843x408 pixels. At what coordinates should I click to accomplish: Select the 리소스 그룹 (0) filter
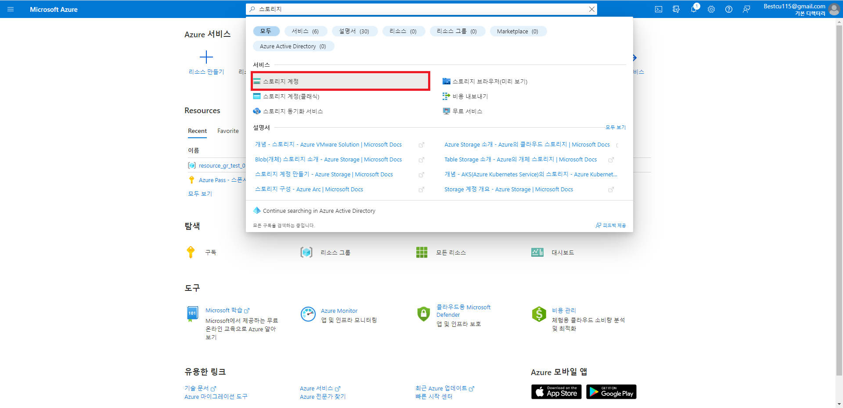(457, 31)
